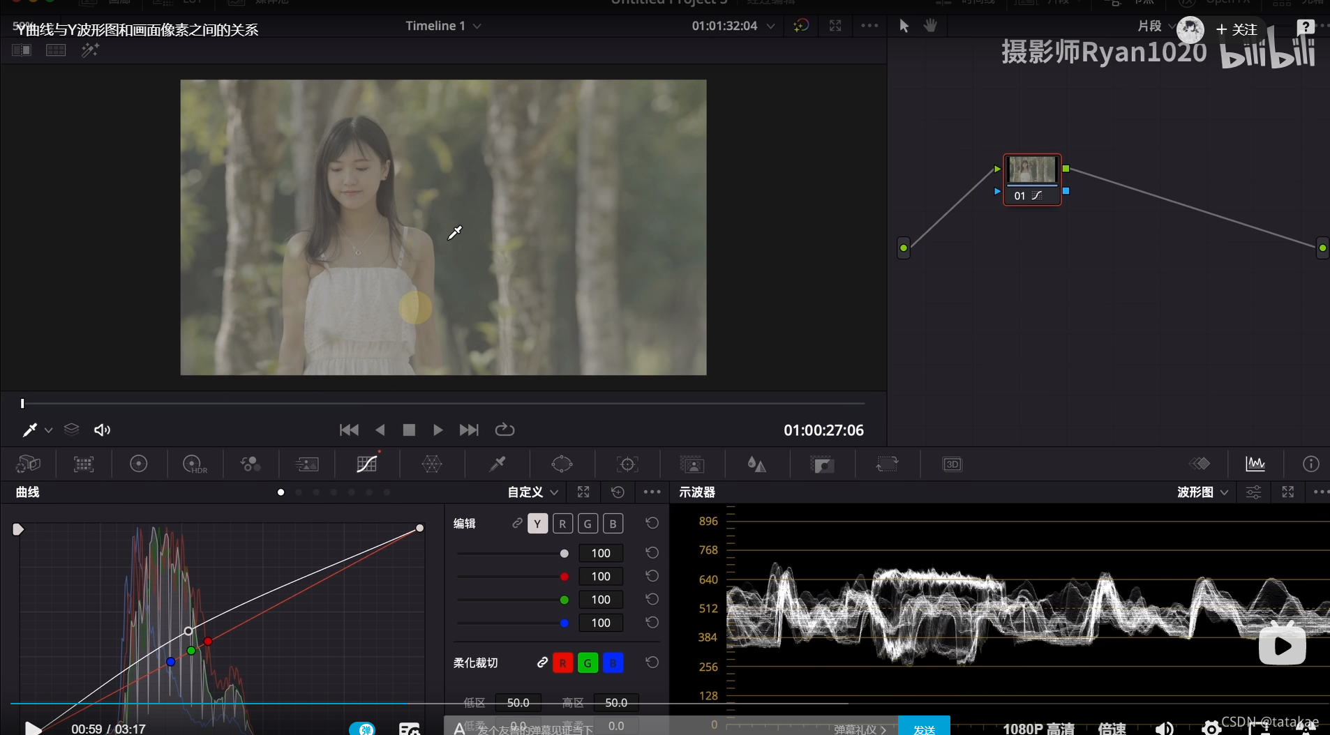1330x735 pixels.
Task: Click the 关注 follow button
Action: [1237, 29]
